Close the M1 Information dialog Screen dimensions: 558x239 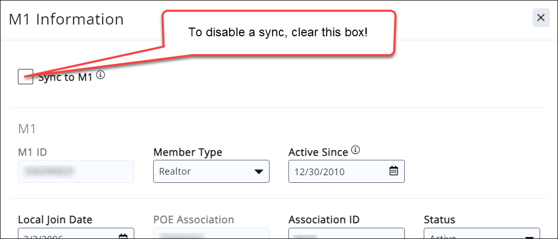coord(541,18)
